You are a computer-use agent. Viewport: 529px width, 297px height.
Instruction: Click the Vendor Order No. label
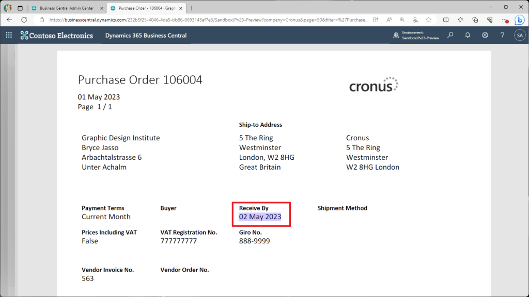pyautogui.click(x=184, y=270)
